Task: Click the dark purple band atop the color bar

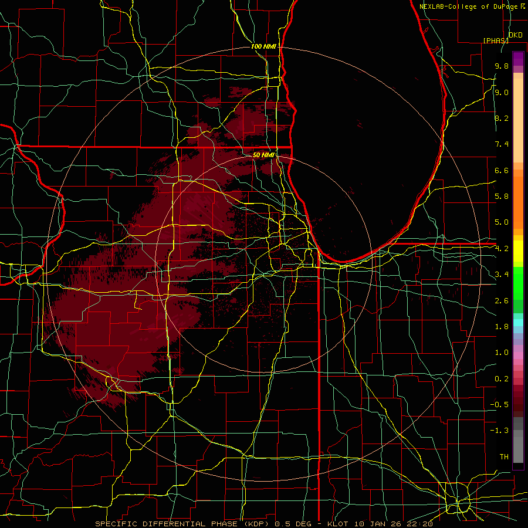Action: pyautogui.click(x=518, y=59)
